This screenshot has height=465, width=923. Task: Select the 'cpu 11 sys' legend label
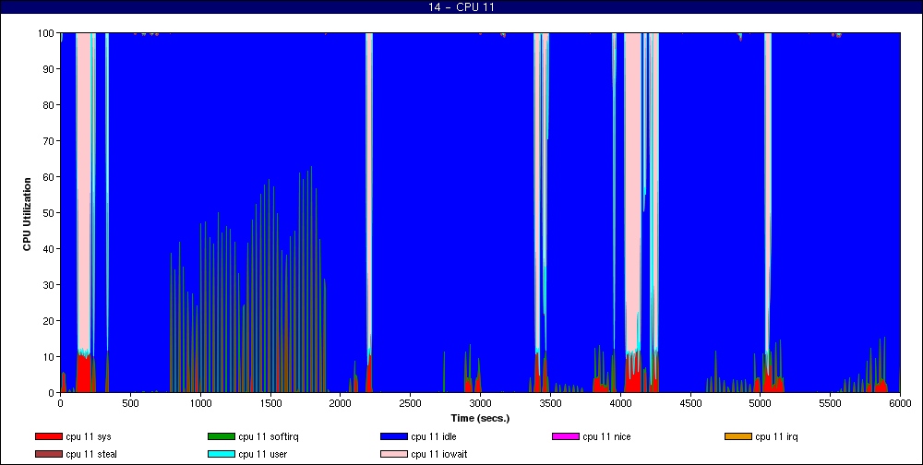[89, 436]
